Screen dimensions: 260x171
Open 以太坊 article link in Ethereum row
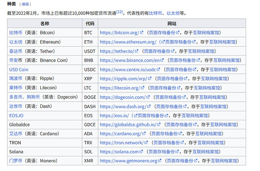pos(16,42)
